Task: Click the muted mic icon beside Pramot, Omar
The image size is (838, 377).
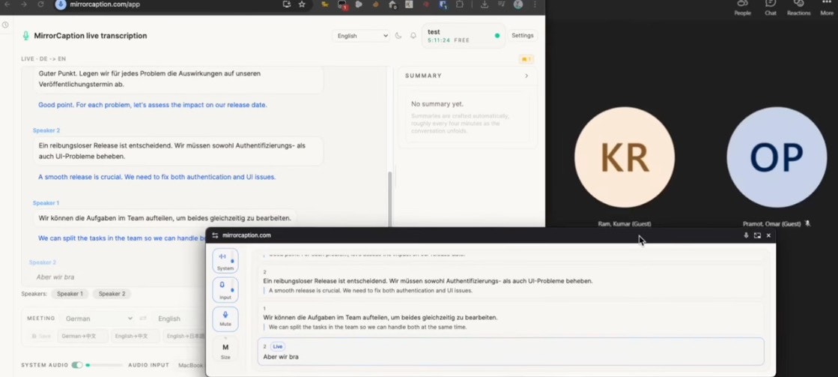Action: (x=807, y=223)
